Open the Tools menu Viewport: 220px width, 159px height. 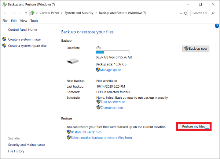[x=34, y=21]
